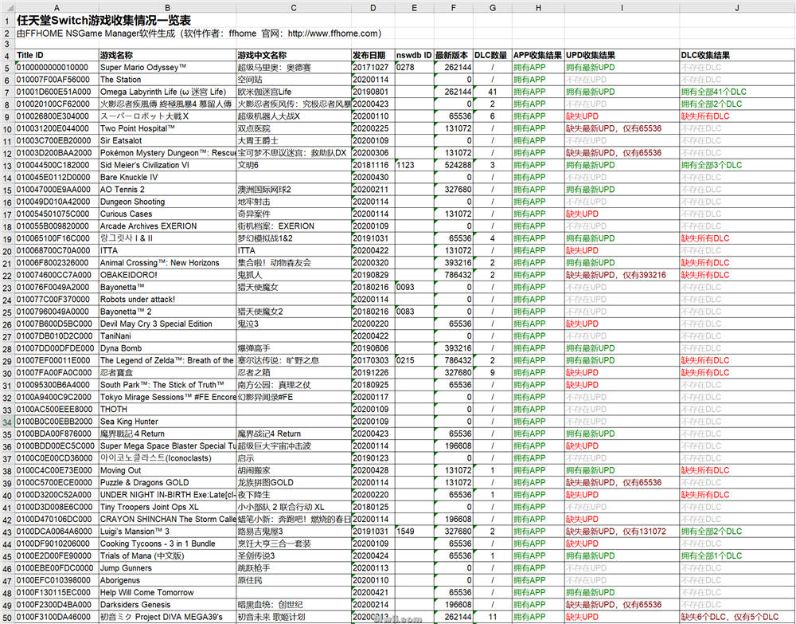Click the 游戏名称 header cell
Image resolution: width=796 pixels, height=624 pixels.
(167, 55)
